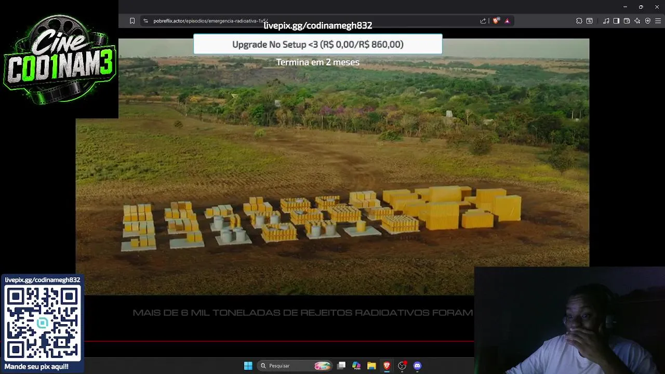665x374 pixels.
Task: Bookmark this page in Brave
Action: [132, 21]
